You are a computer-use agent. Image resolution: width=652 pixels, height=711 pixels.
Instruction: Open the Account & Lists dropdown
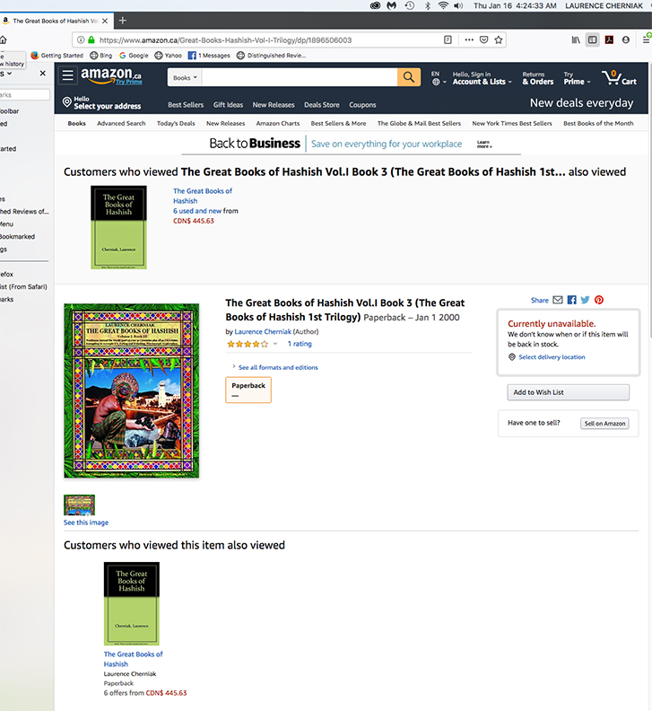482,77
